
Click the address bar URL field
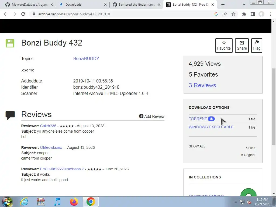(x=122, y=14)
